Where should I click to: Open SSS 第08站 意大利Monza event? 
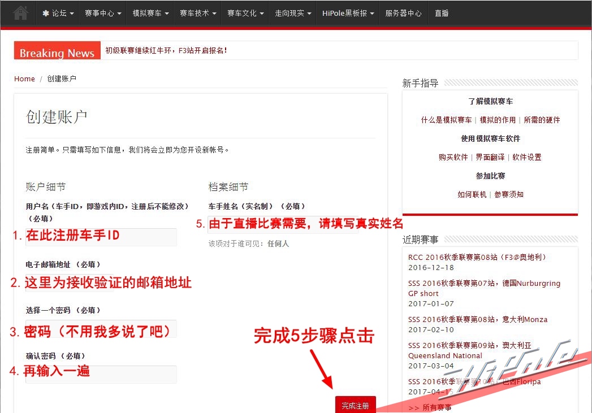pos(478,319)
